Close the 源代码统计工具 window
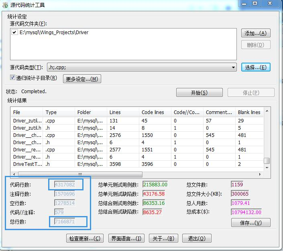This screenshot has height=251, width=283. coord(270,4)
